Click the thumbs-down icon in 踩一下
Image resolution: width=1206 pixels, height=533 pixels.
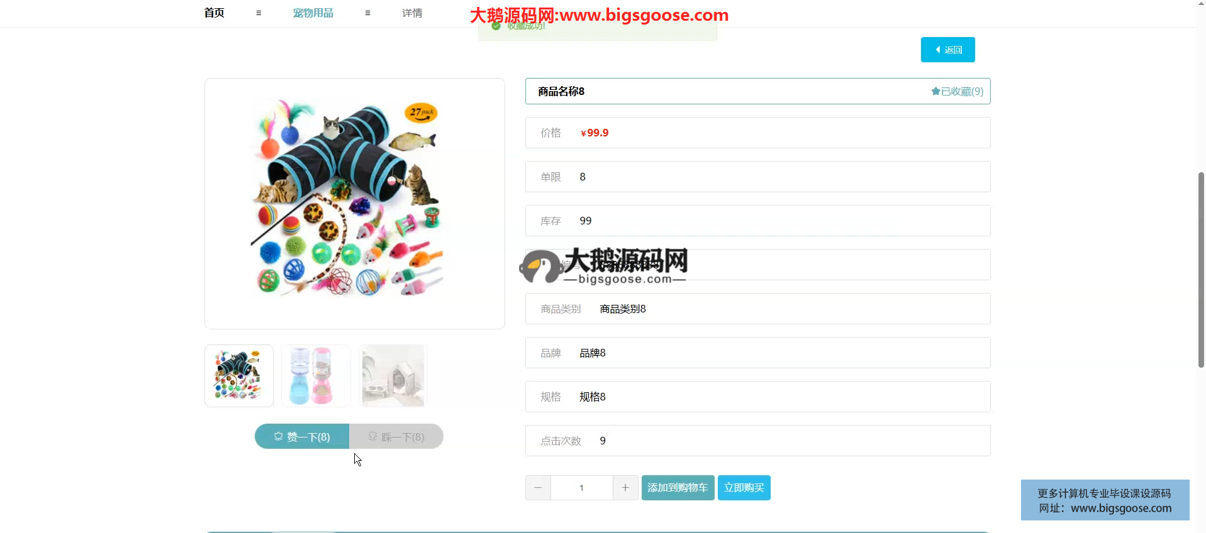(x=373, y=436)
